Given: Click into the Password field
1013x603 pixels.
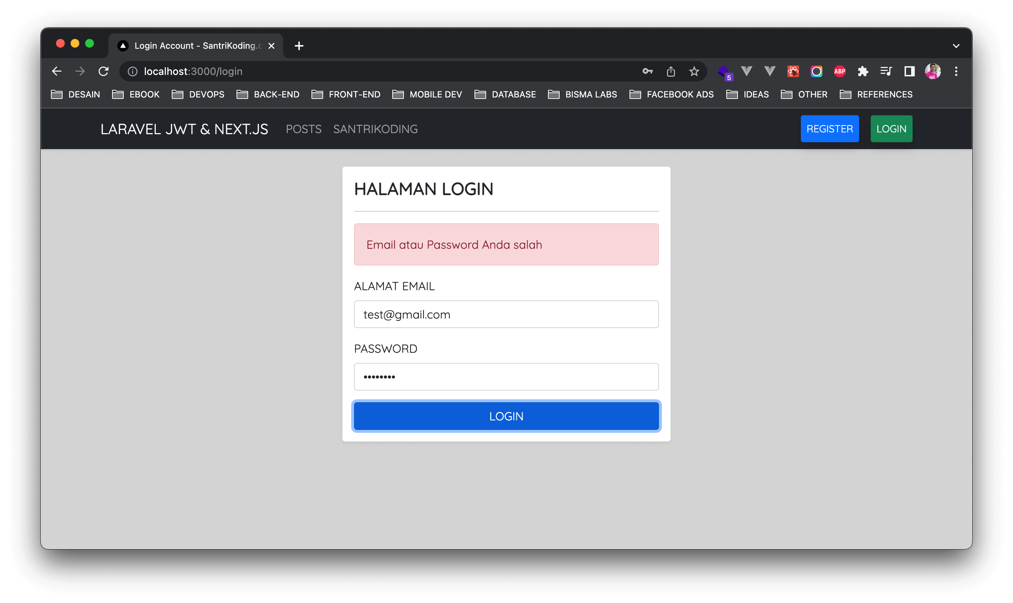Looking at the screenshot, I should pos(506,377).
